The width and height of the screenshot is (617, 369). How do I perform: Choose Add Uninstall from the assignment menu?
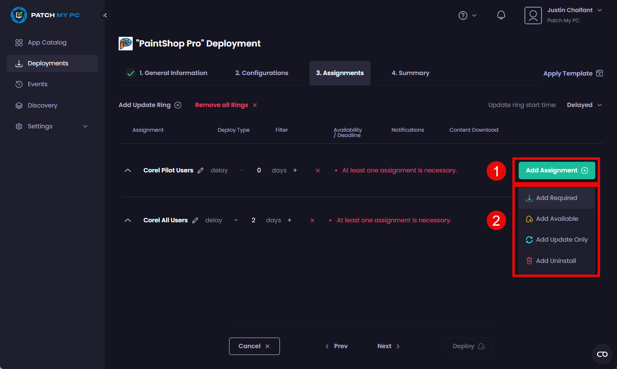click(x=556, y=261)
